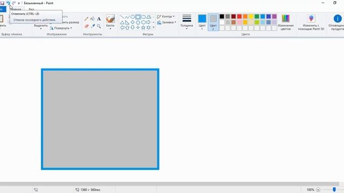Viewport: 344px width, 193px height.
Task: Open the blue Файл menu tab
Action: point(3,9)
